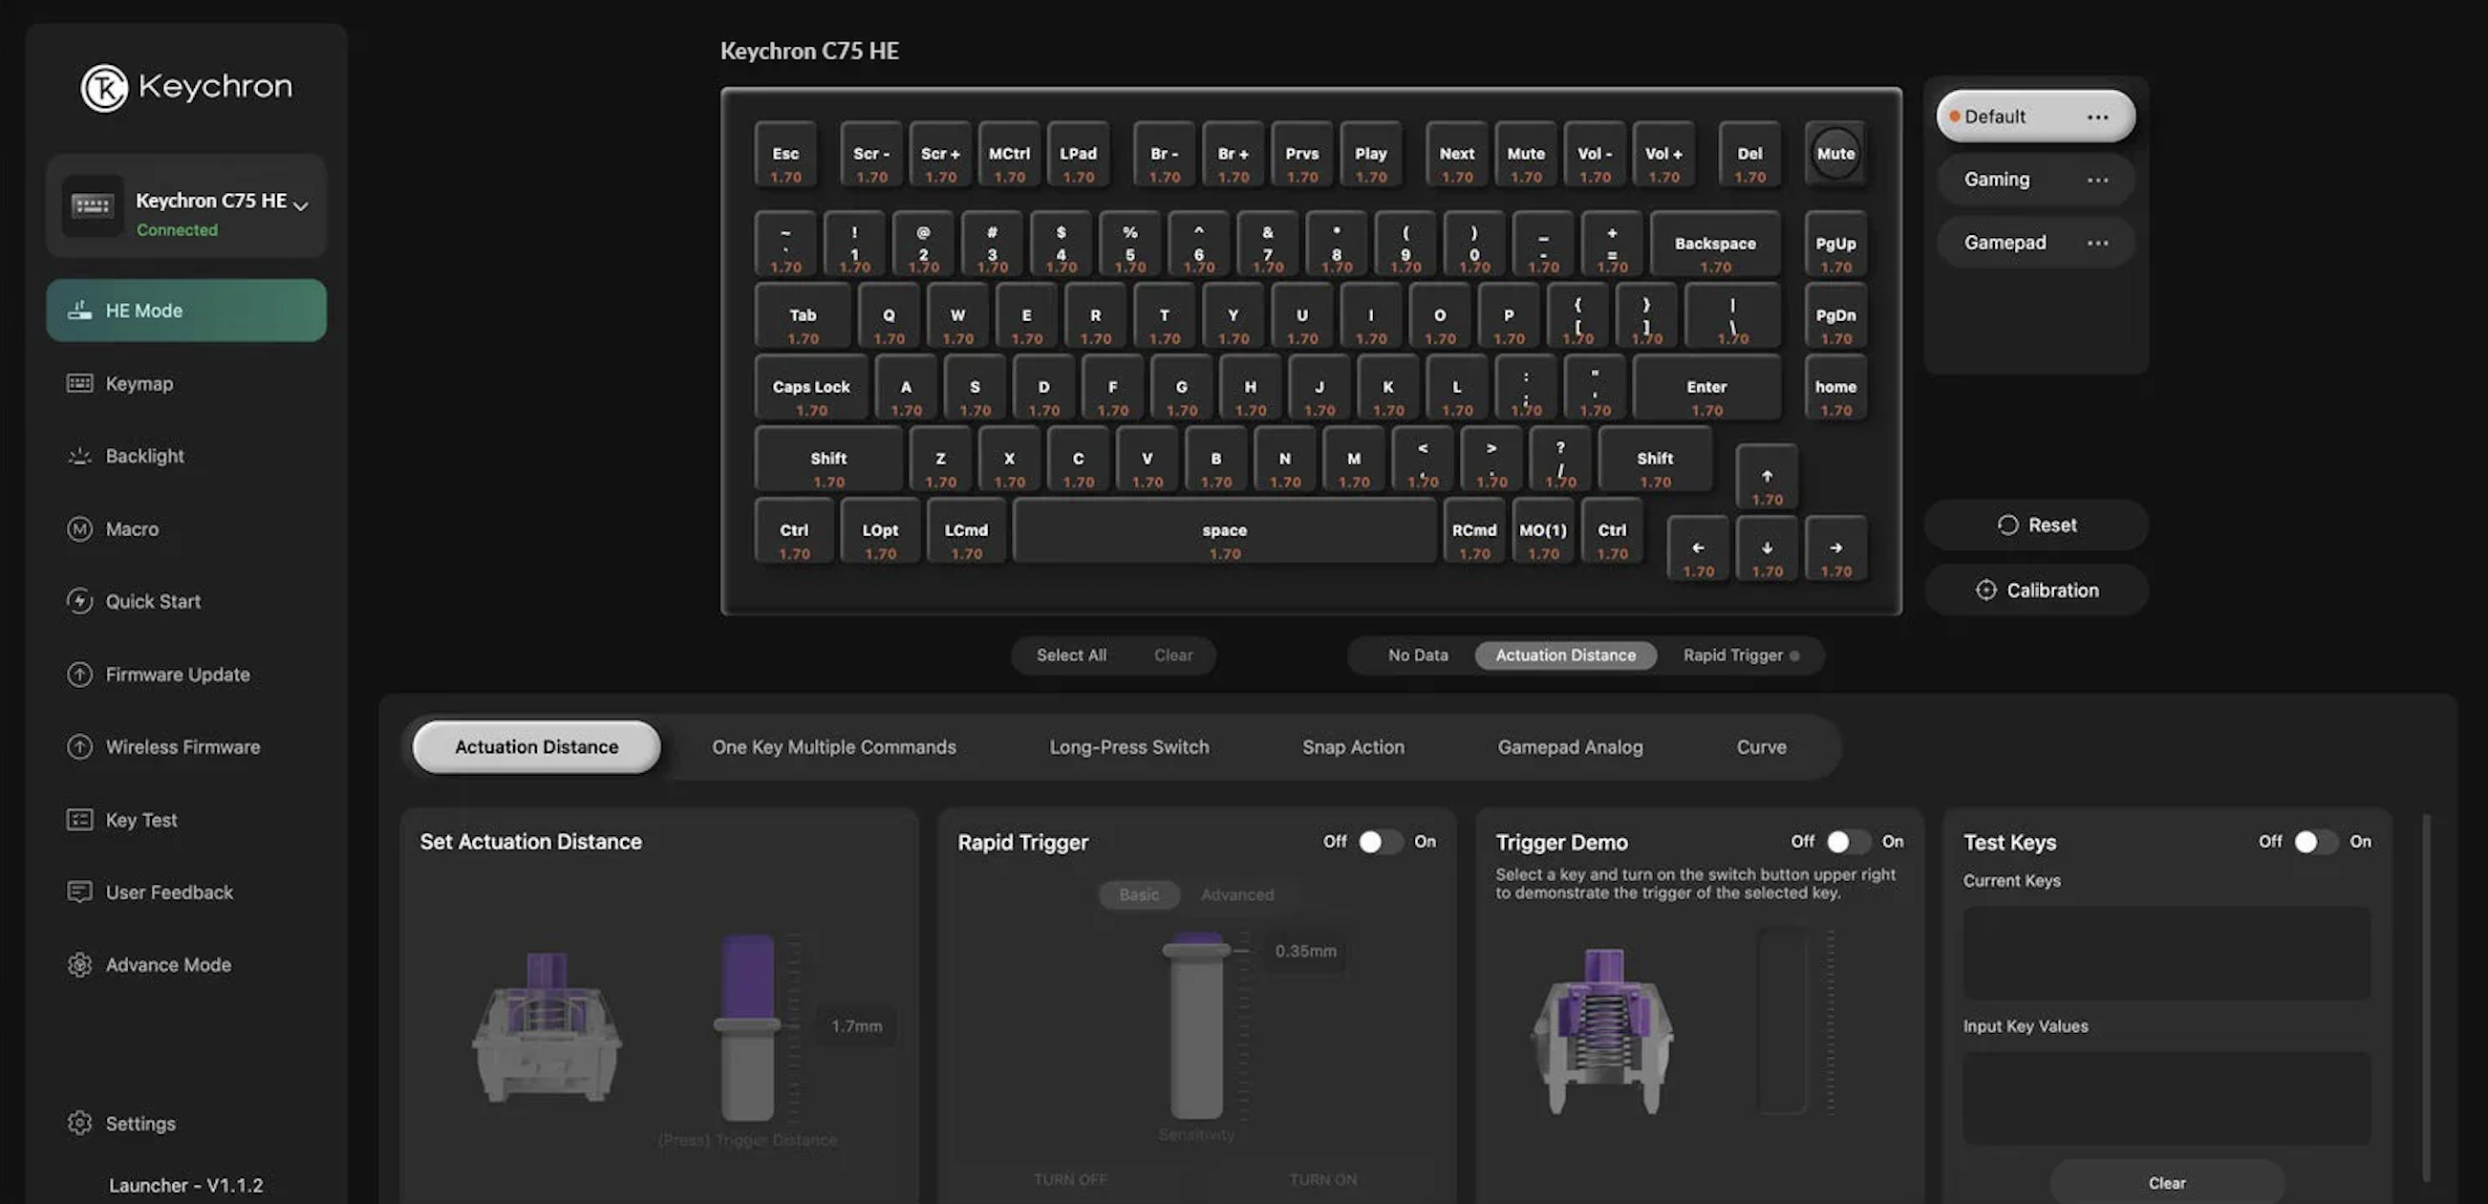Open the Keymap section icon
Image resolution: width=2488 pixels, height=1204 pixels.
coord(79,383)
